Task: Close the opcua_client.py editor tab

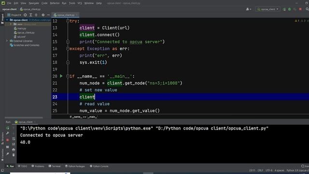Action: pos(77,15)
